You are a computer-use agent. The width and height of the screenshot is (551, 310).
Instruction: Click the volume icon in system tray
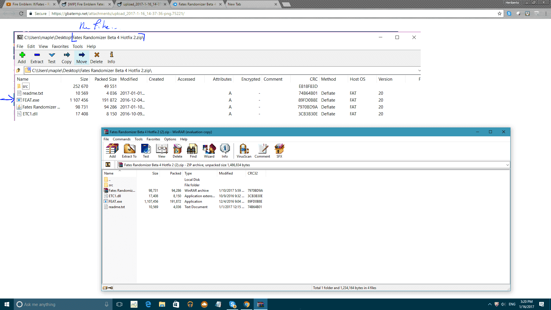(503, 304)
